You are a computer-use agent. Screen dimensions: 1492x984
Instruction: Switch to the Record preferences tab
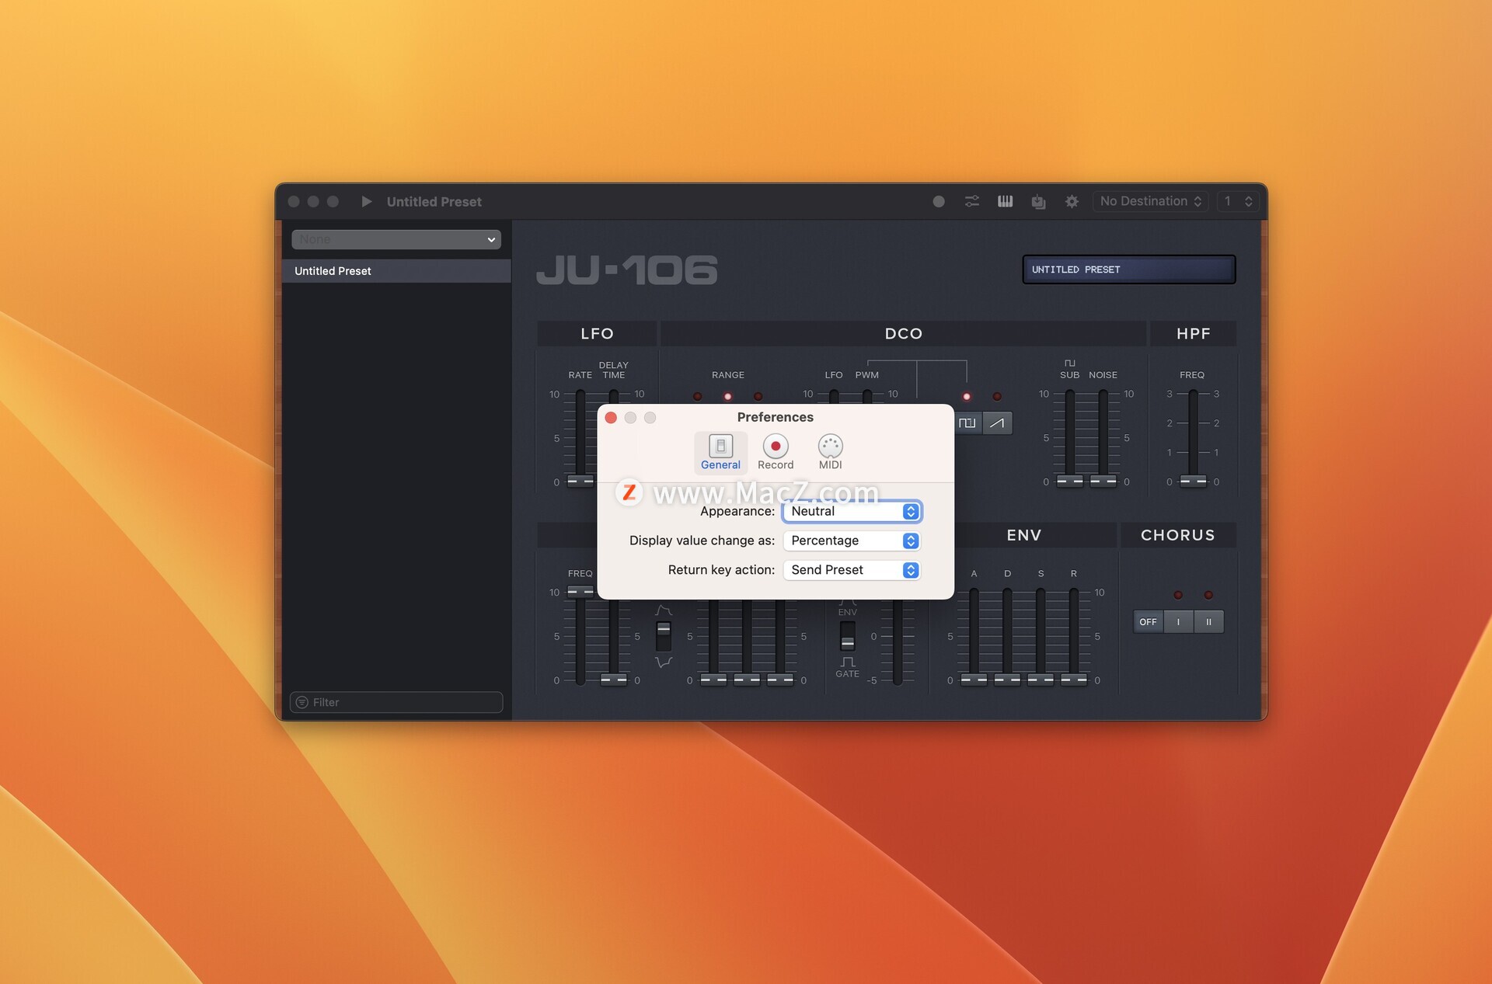coord(776,452)
